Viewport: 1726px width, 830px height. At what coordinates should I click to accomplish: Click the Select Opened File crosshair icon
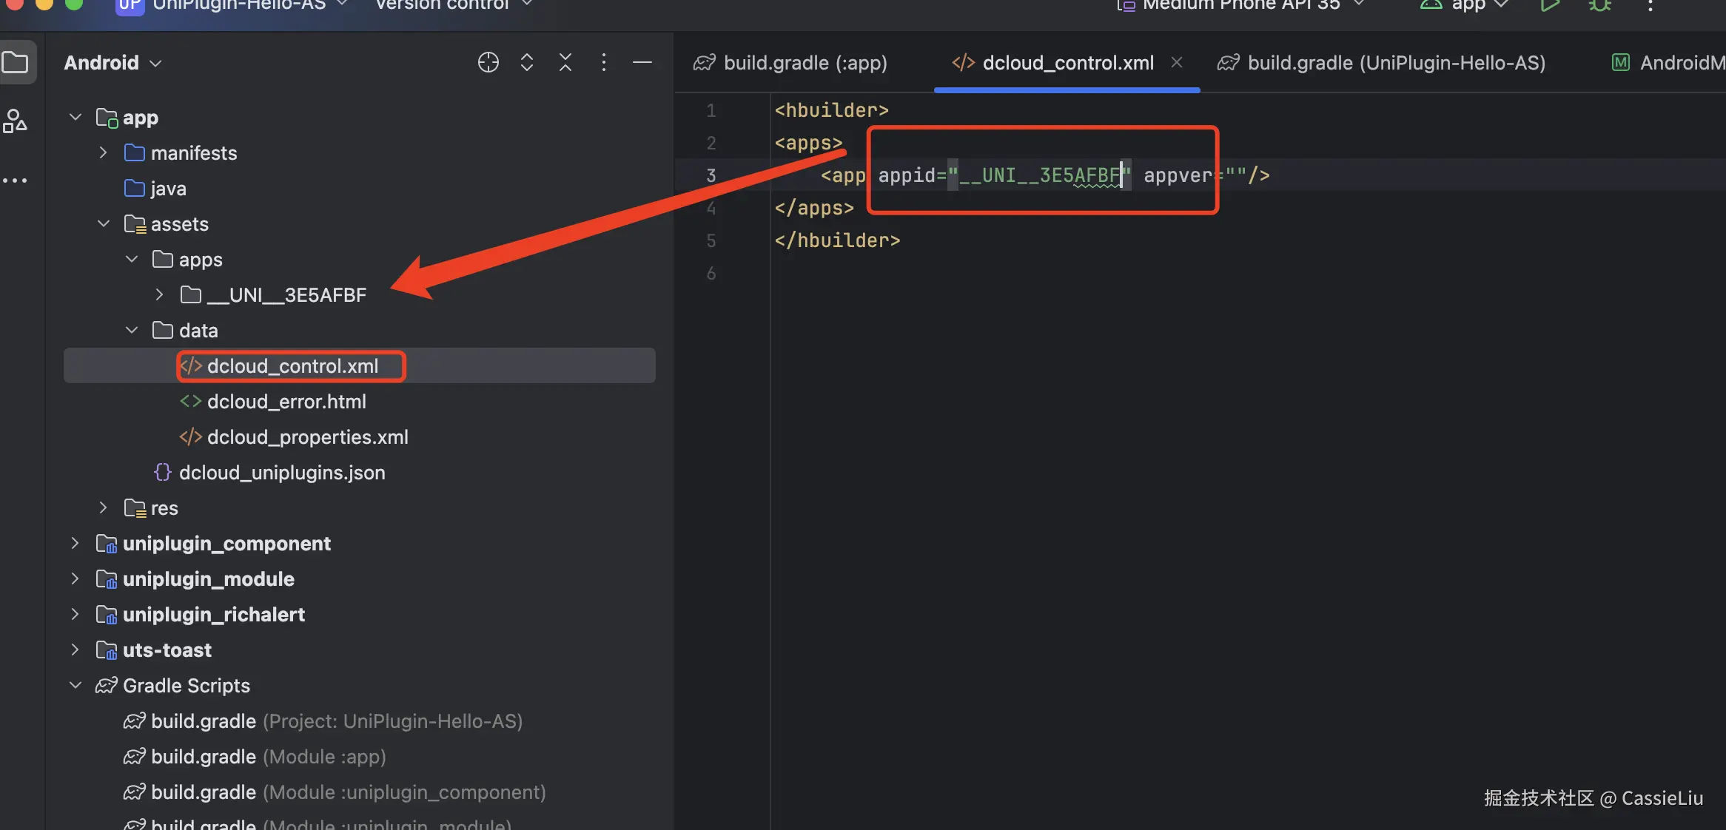[488, 63]
